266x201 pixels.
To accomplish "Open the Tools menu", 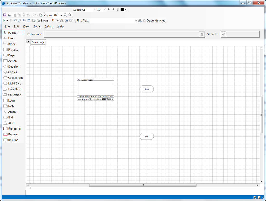I will 37,26.
